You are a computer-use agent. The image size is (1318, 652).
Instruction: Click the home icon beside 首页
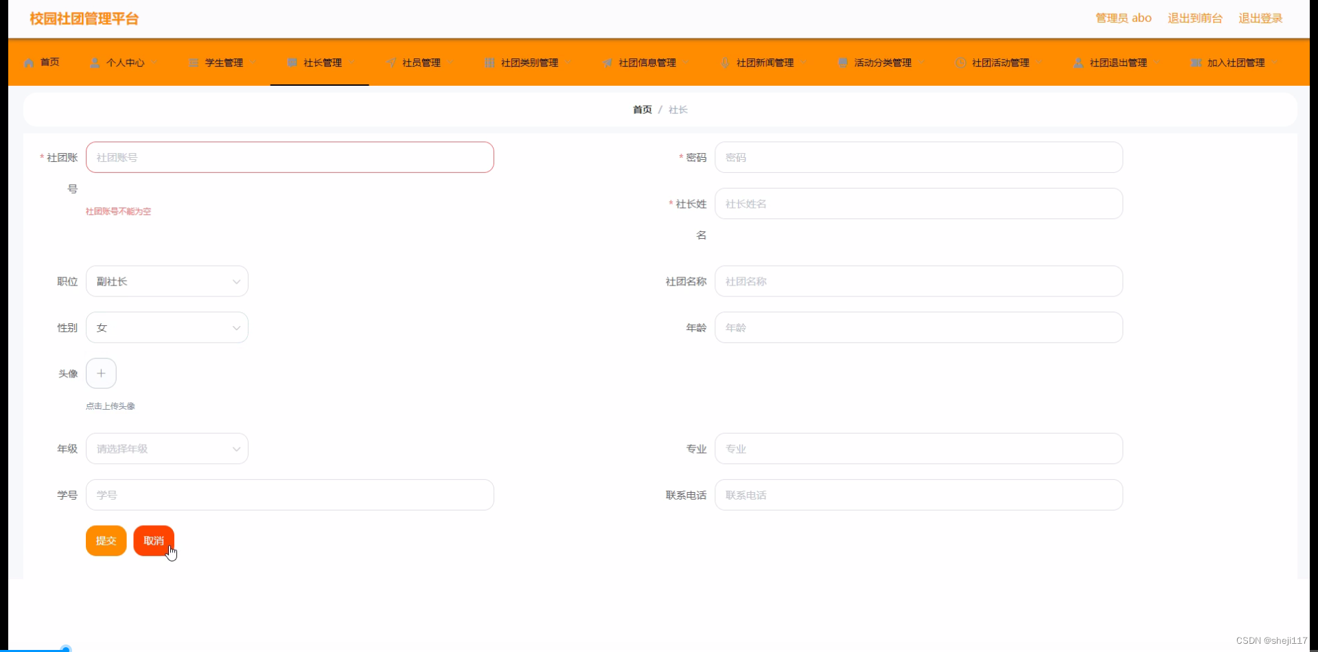point(29,62)
